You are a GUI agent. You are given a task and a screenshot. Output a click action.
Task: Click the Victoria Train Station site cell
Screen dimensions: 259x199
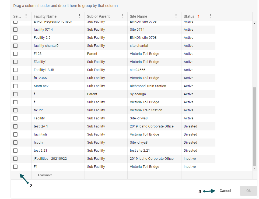[x=146, y=110]
